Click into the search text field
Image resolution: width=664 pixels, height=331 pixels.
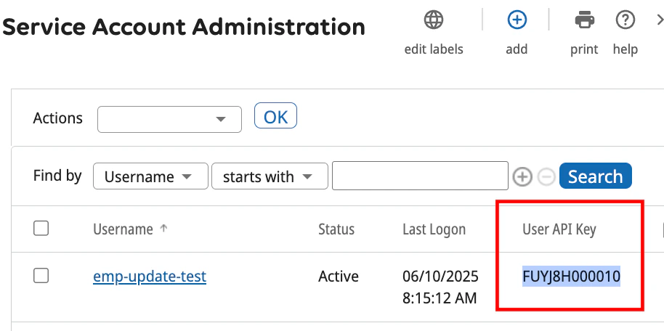pos(419,176)
